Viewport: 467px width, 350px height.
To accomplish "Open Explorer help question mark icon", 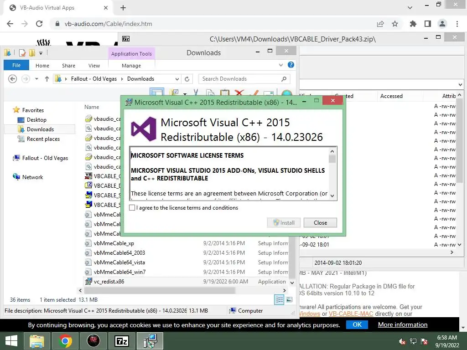I will [291, 65].
